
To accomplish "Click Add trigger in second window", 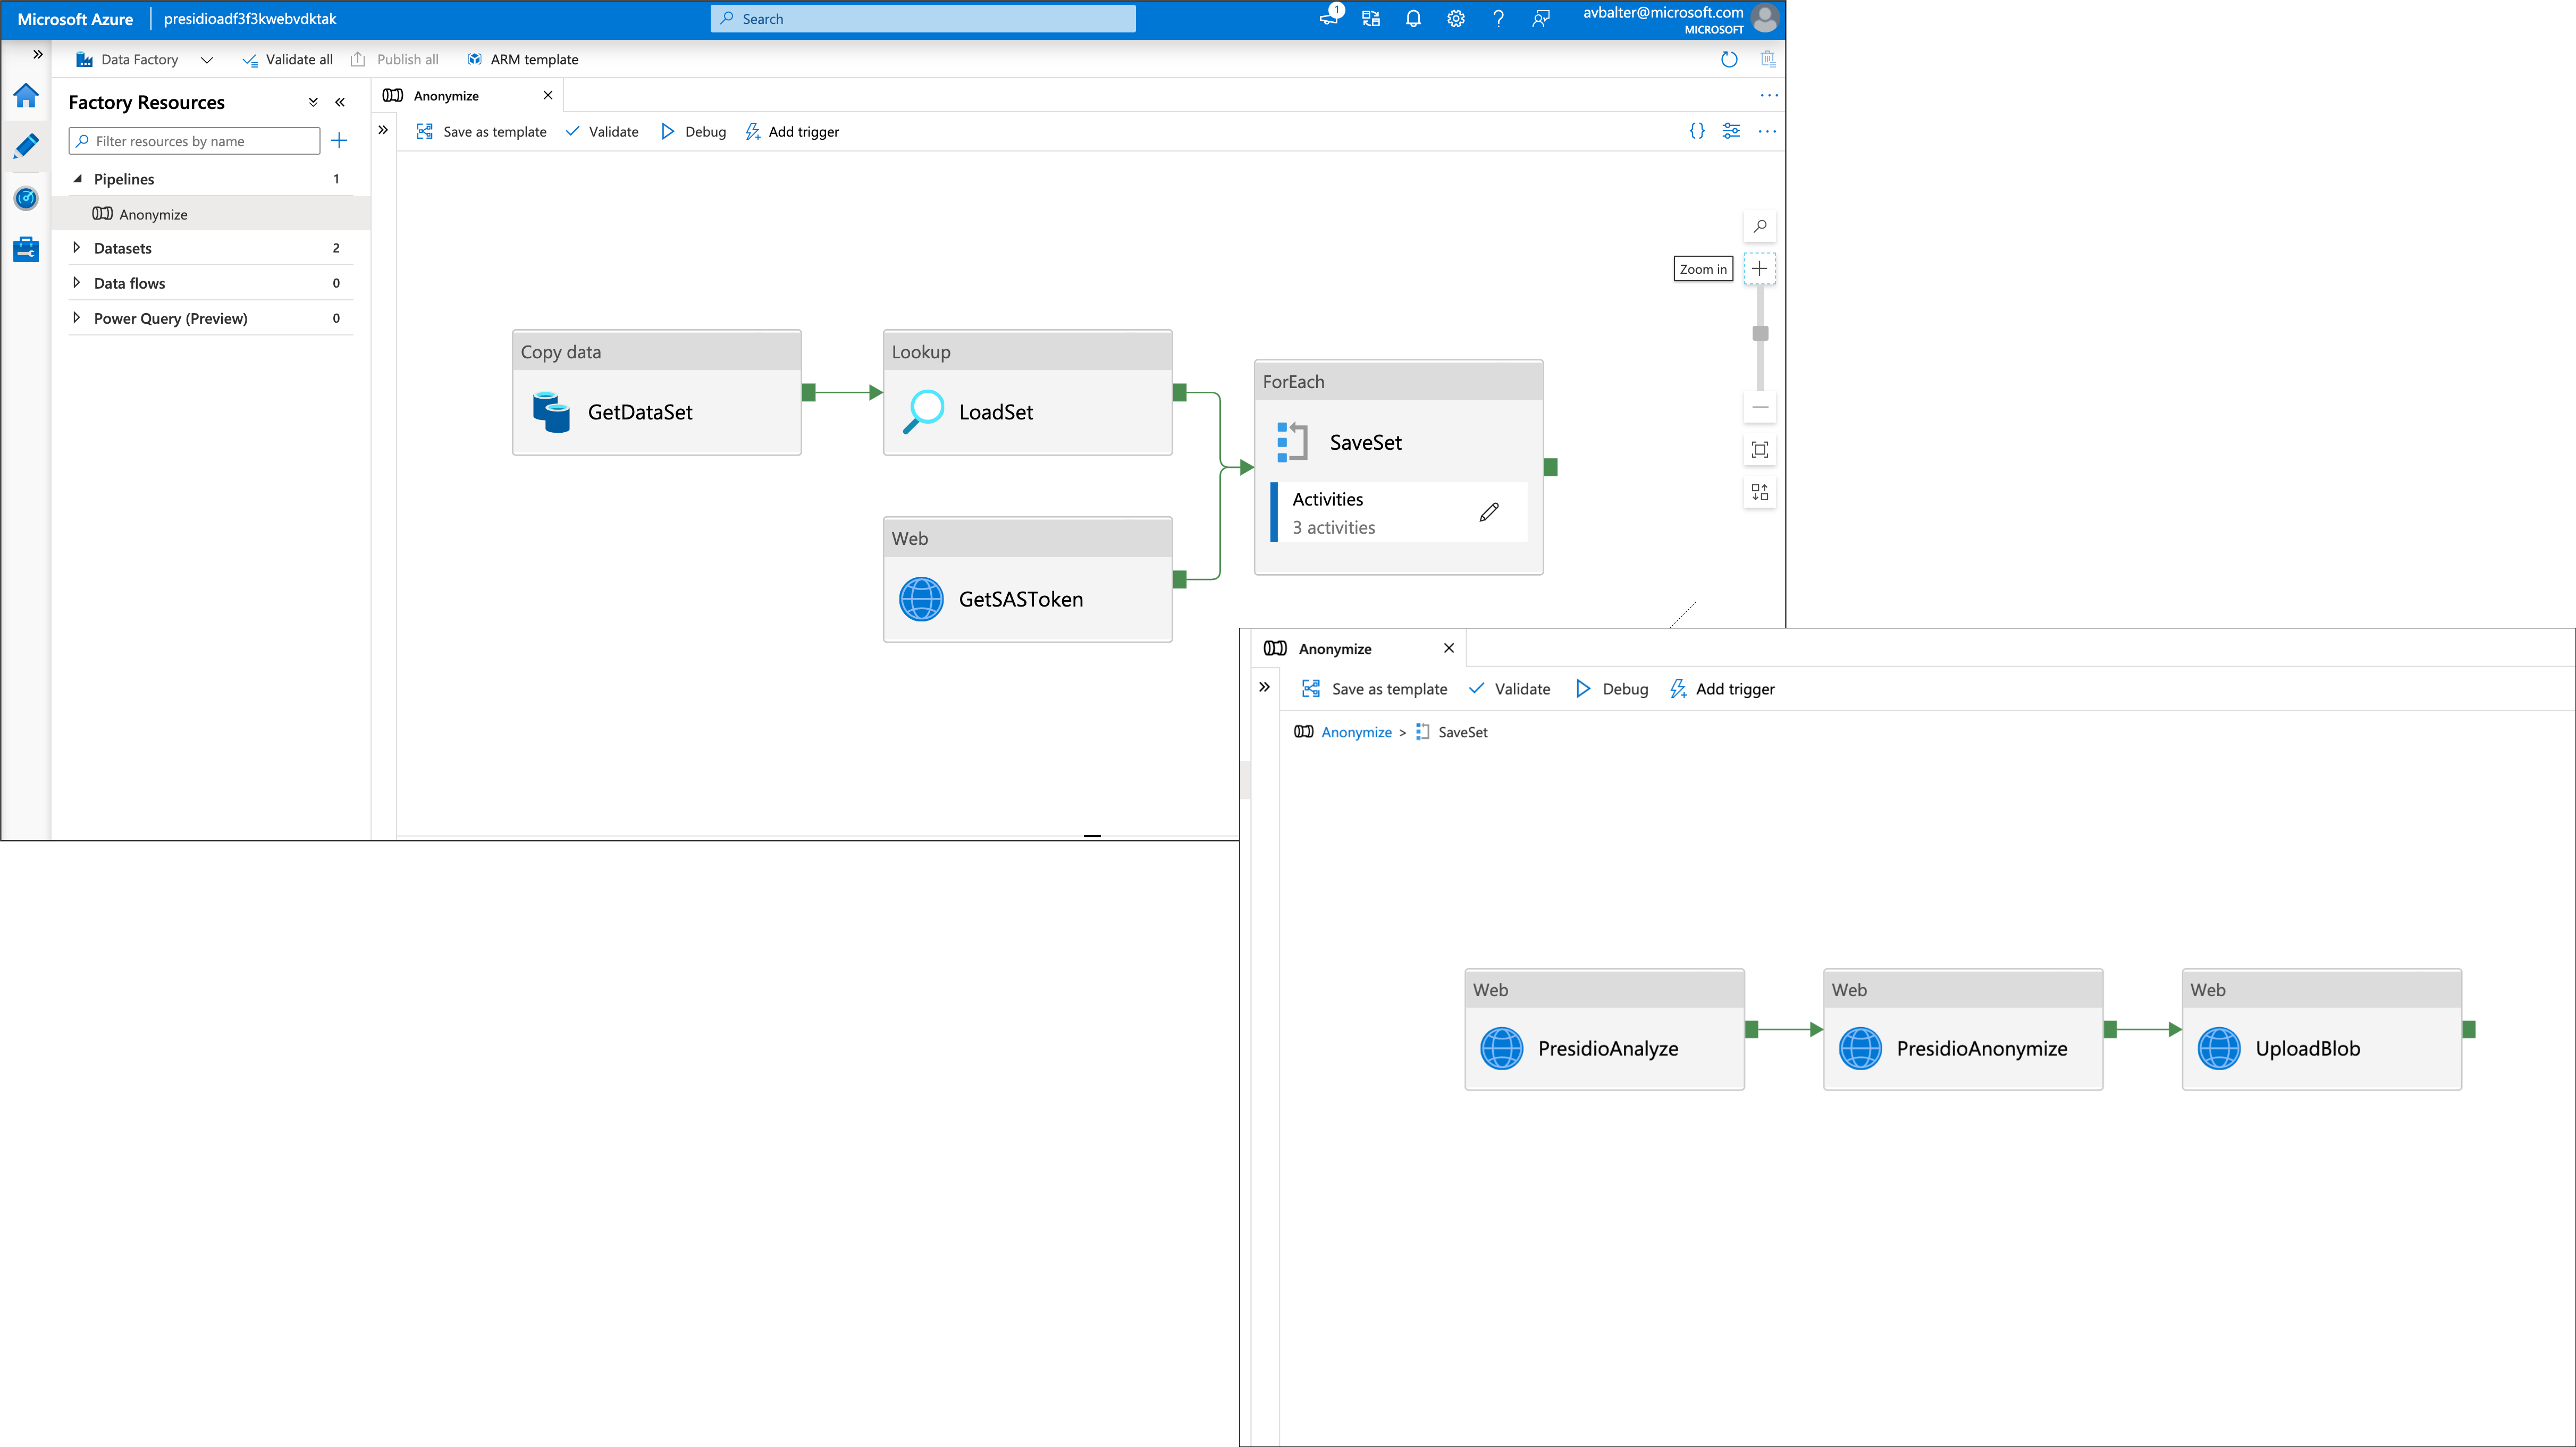I will point(1723,689).
